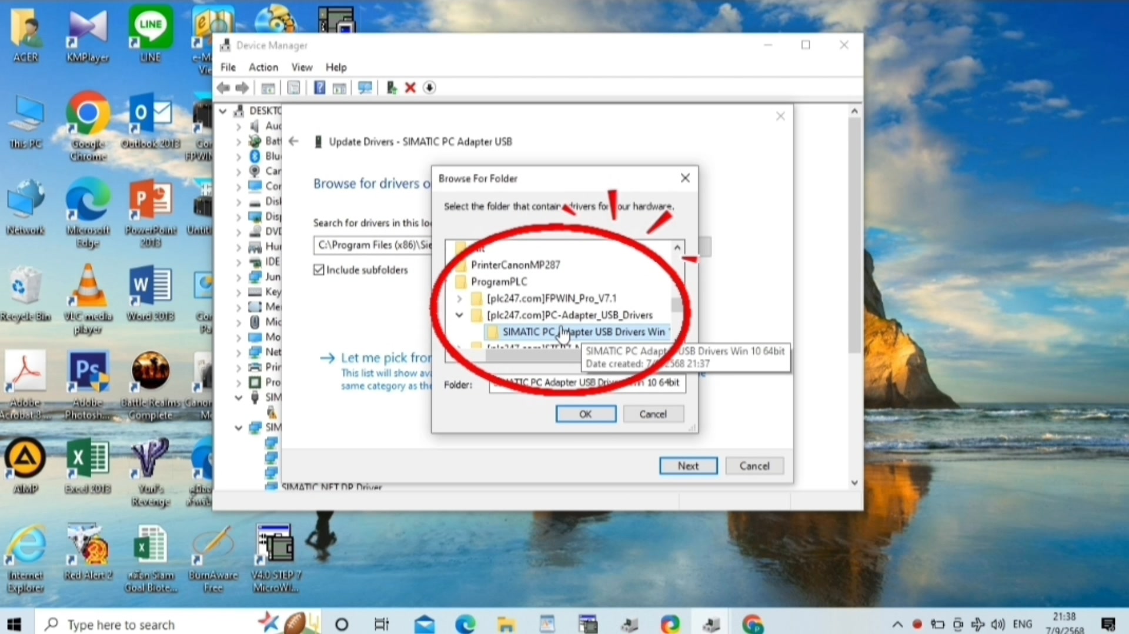The height and width of the screenshot is (634, 1129).
Task: Open Adobe Photoshop desktop shortcut
Action: pyautogui.click(x=88, y=385)
